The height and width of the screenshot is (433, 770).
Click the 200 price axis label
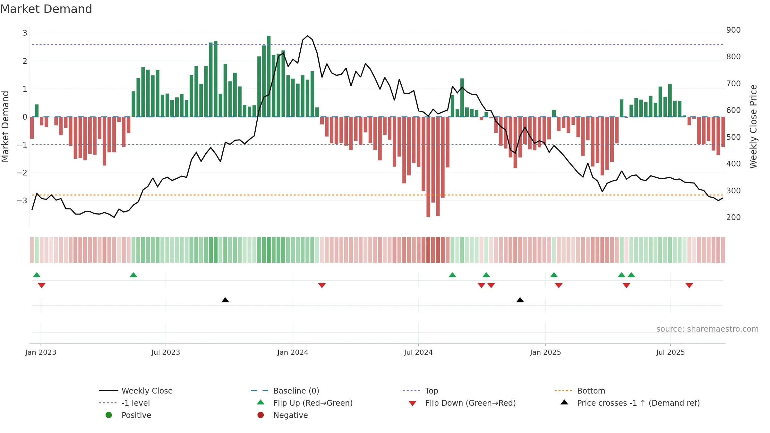coord(734,217)
